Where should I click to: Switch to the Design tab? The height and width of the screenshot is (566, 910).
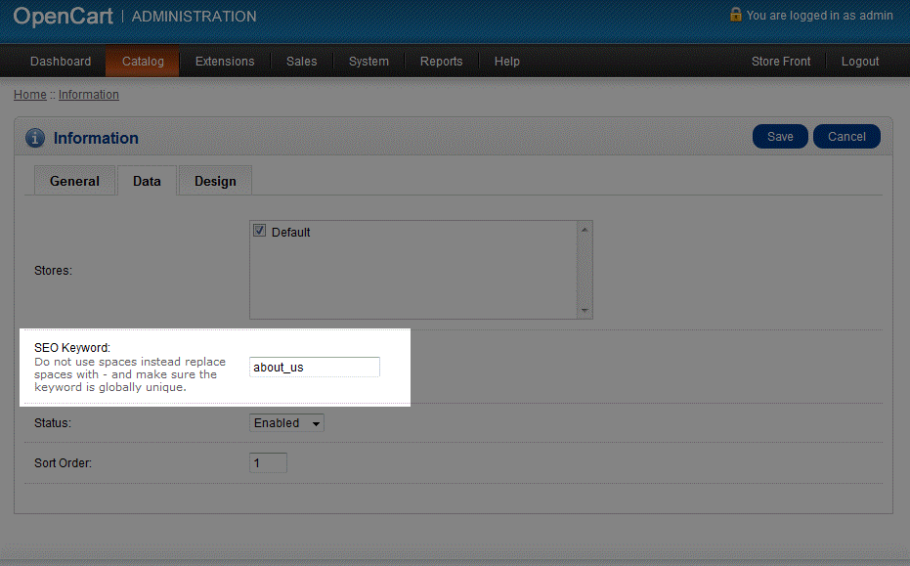(x=215, y=181)
